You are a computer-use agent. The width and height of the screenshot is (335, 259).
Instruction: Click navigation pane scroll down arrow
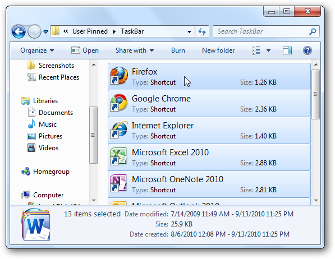(94, 200)
